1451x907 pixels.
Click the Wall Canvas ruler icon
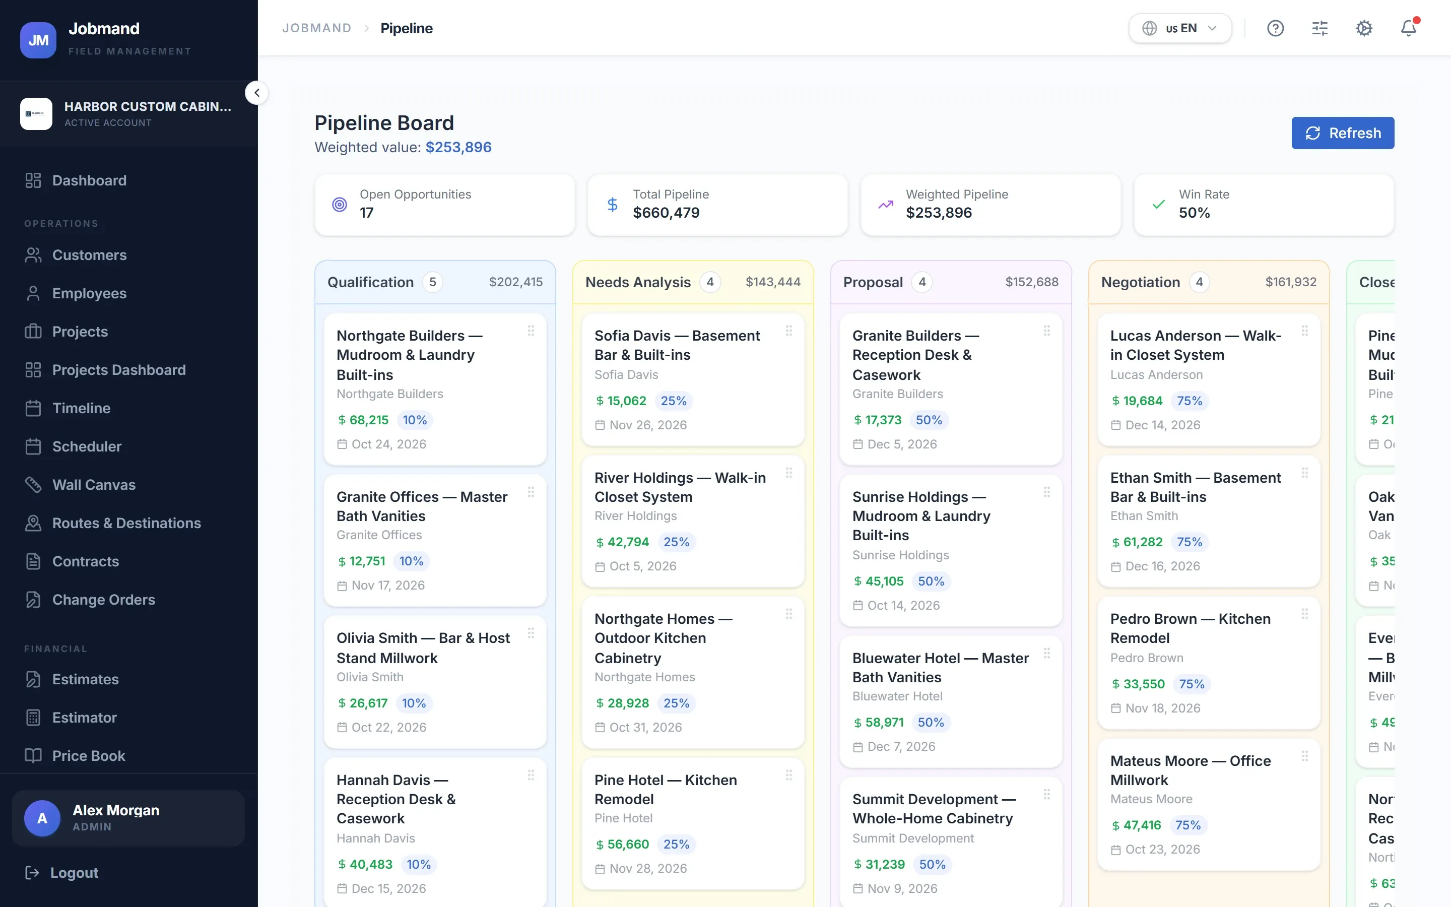33,485
